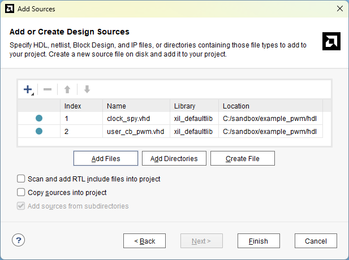Check Copy sources into project
Image resolution: width=349 pixels, height=260 pixels.
(21, 193)
